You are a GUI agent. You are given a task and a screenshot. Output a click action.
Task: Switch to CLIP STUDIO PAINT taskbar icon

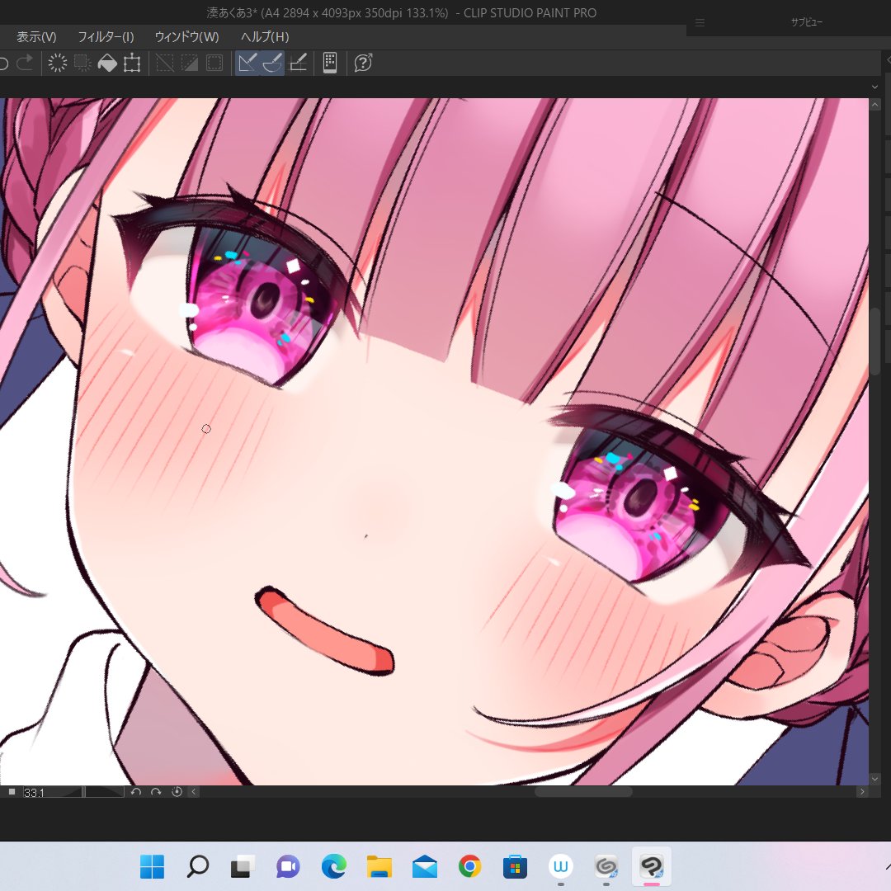[x=652, y=866]
